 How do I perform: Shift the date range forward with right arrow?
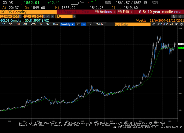pyautogui.click(x=52, y=16)
